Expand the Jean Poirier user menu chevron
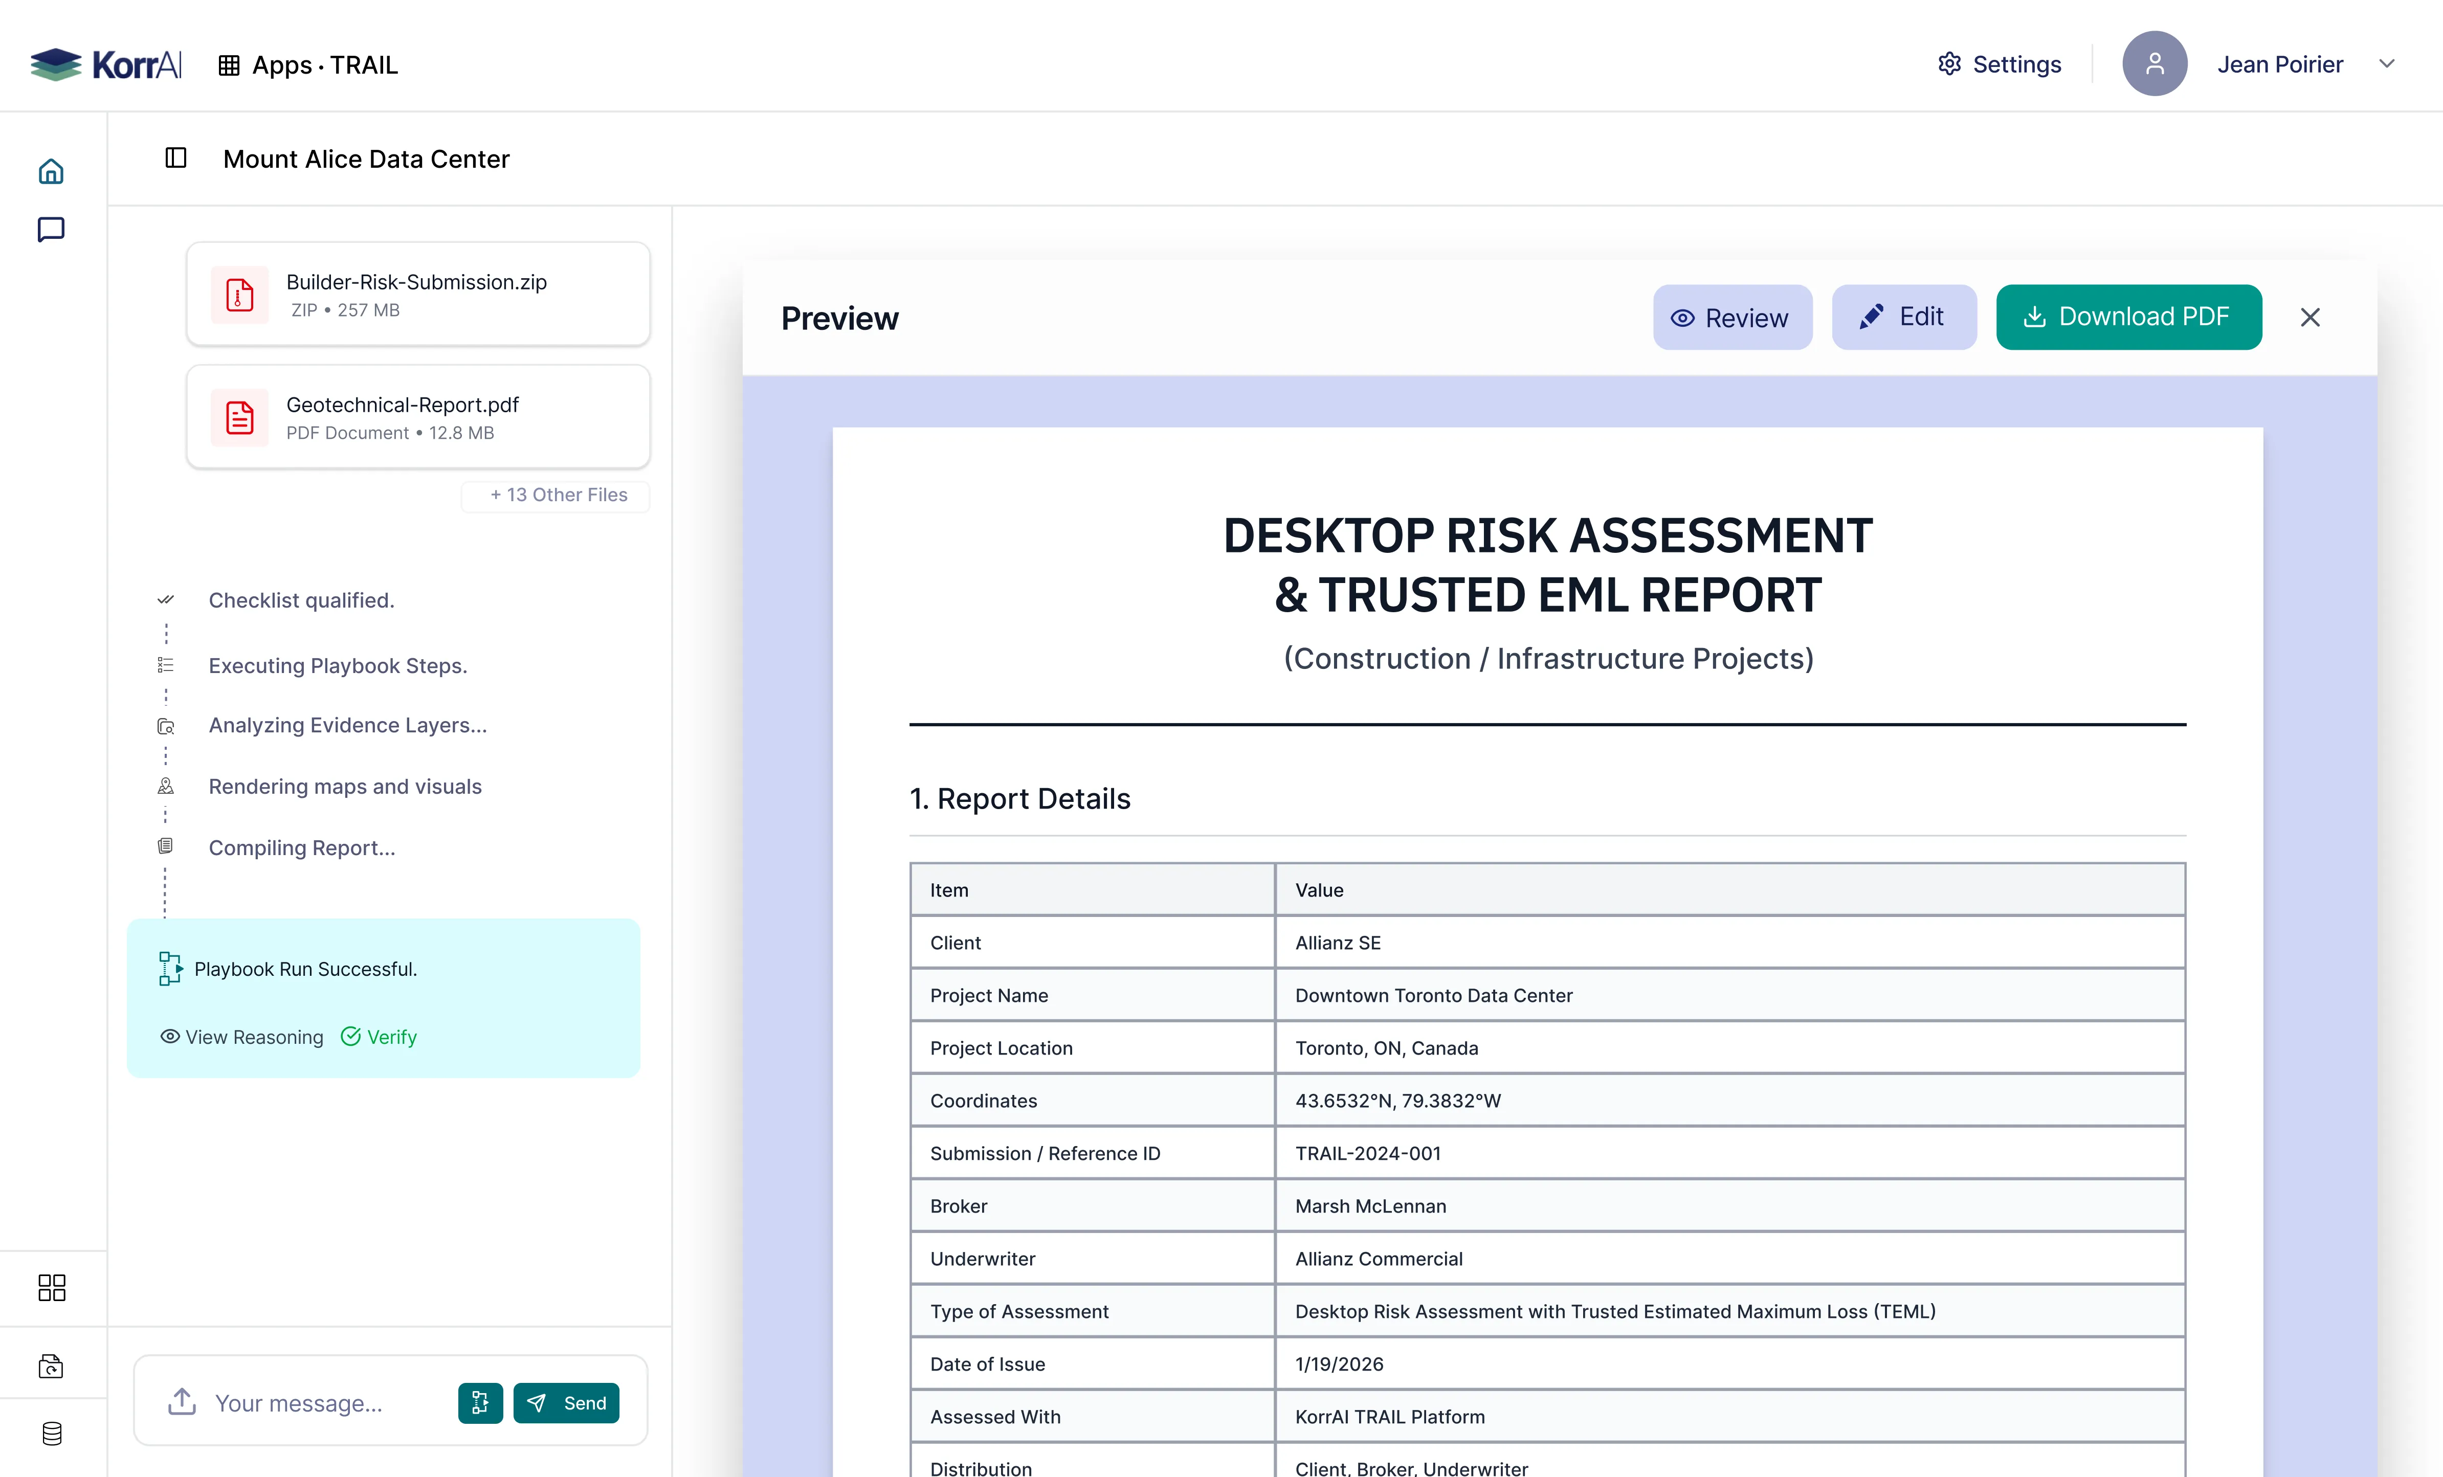 [2387, 64]
